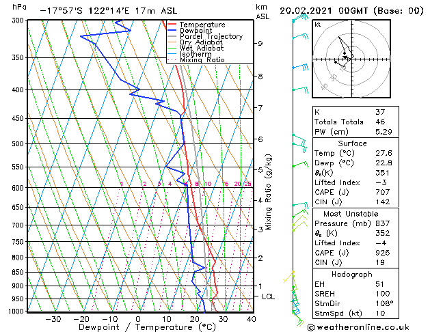Click the StmSpd (kt) value 10
The width and height of the screenshot is (430, 332).
tap(380, 314)
